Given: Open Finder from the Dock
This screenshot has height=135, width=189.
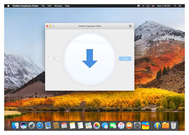Looking at the screenshot, I should pos(16,126).
